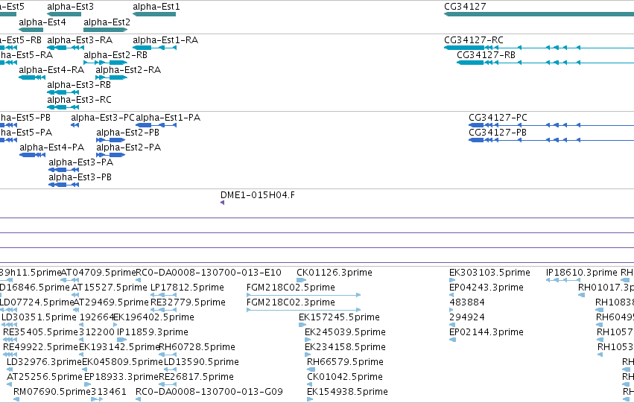Click EST FGM218C02.5prime
Screen dimensions: 634x403
pyautogui.click(x=291, y=288)
